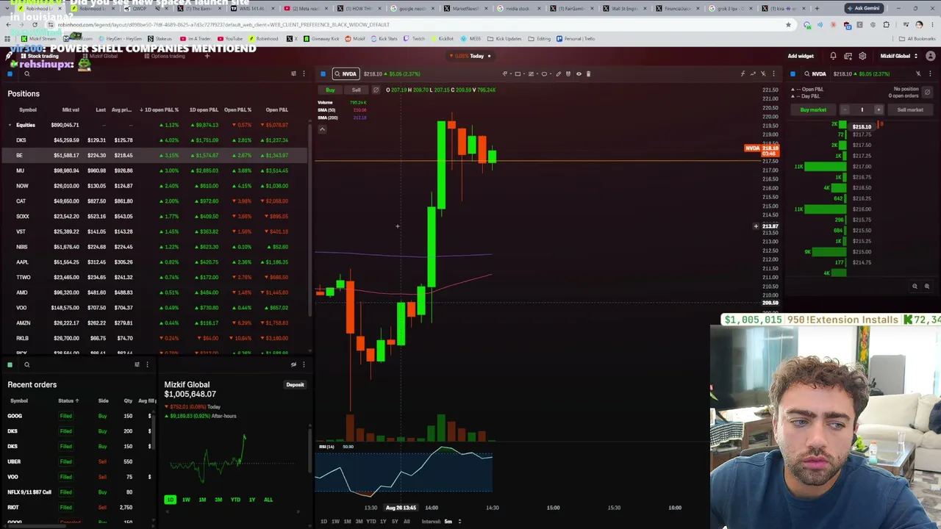Click the NVDA symbol search box on chart
Image resolution: width=941 pixels, height=529 pixels.
coord(346,73)
